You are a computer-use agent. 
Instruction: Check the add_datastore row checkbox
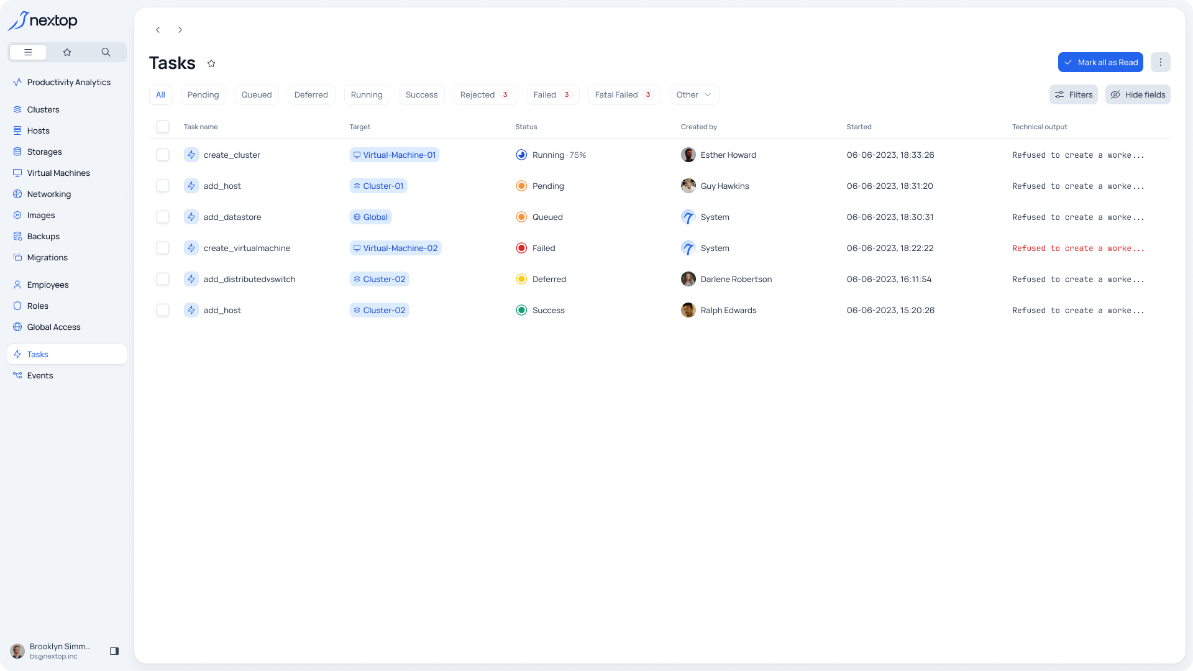pos(163,217)
